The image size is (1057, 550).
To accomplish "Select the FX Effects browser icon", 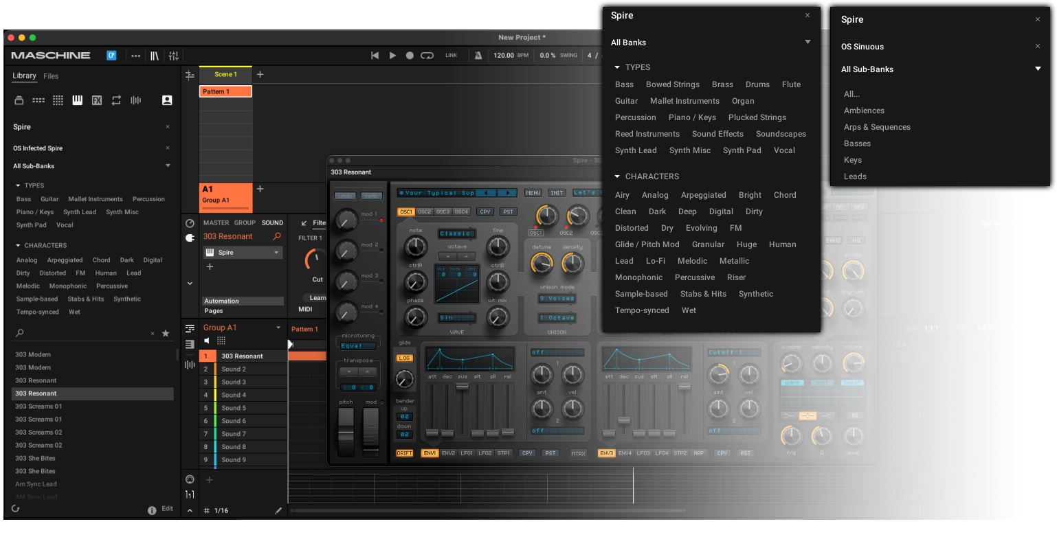I will click(x=97, y=100).
